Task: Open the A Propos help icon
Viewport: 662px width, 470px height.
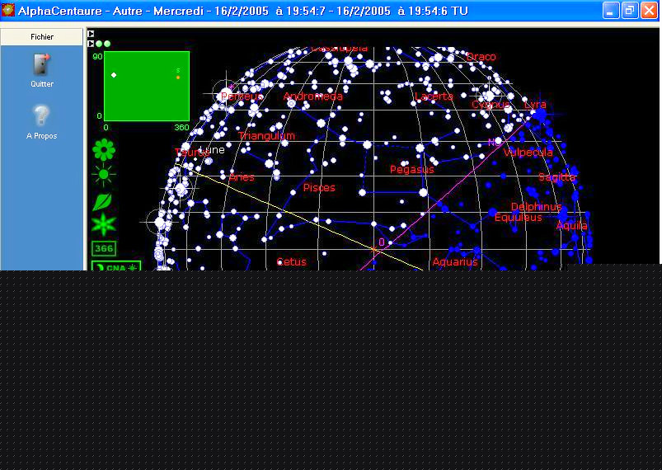Action: click(41, 116)
